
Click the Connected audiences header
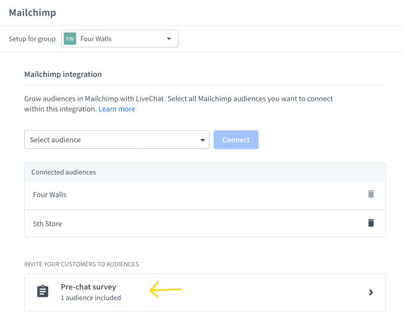tap(64, 172)
